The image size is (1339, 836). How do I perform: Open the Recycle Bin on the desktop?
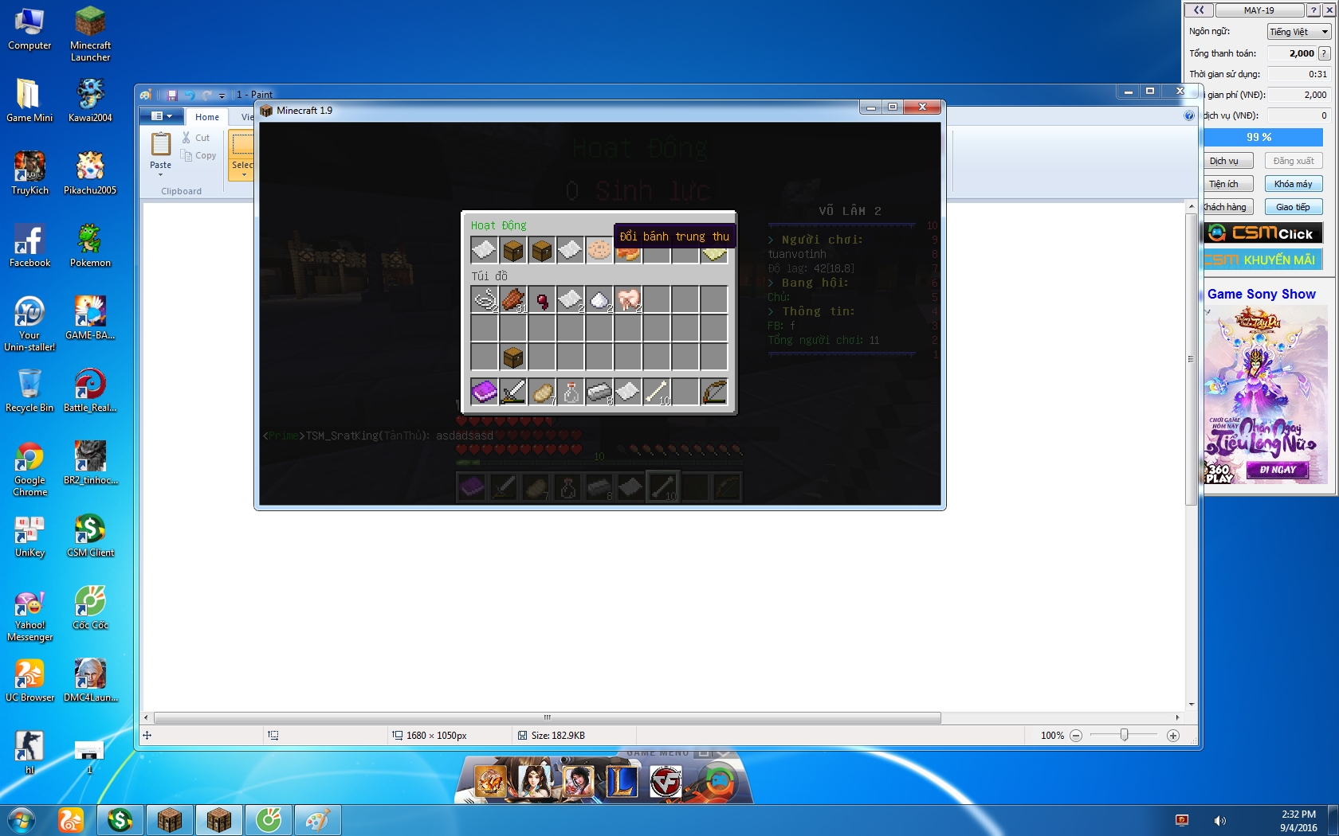[29, 390]
